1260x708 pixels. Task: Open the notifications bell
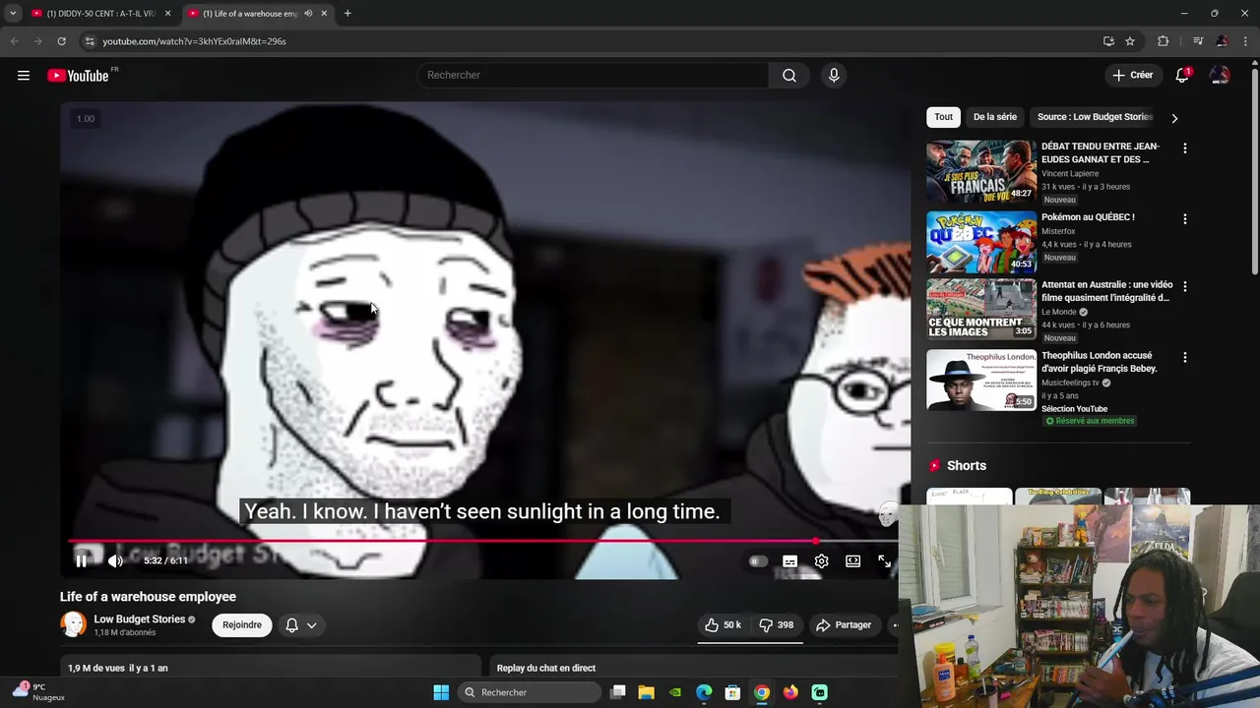click(1182, 76)
